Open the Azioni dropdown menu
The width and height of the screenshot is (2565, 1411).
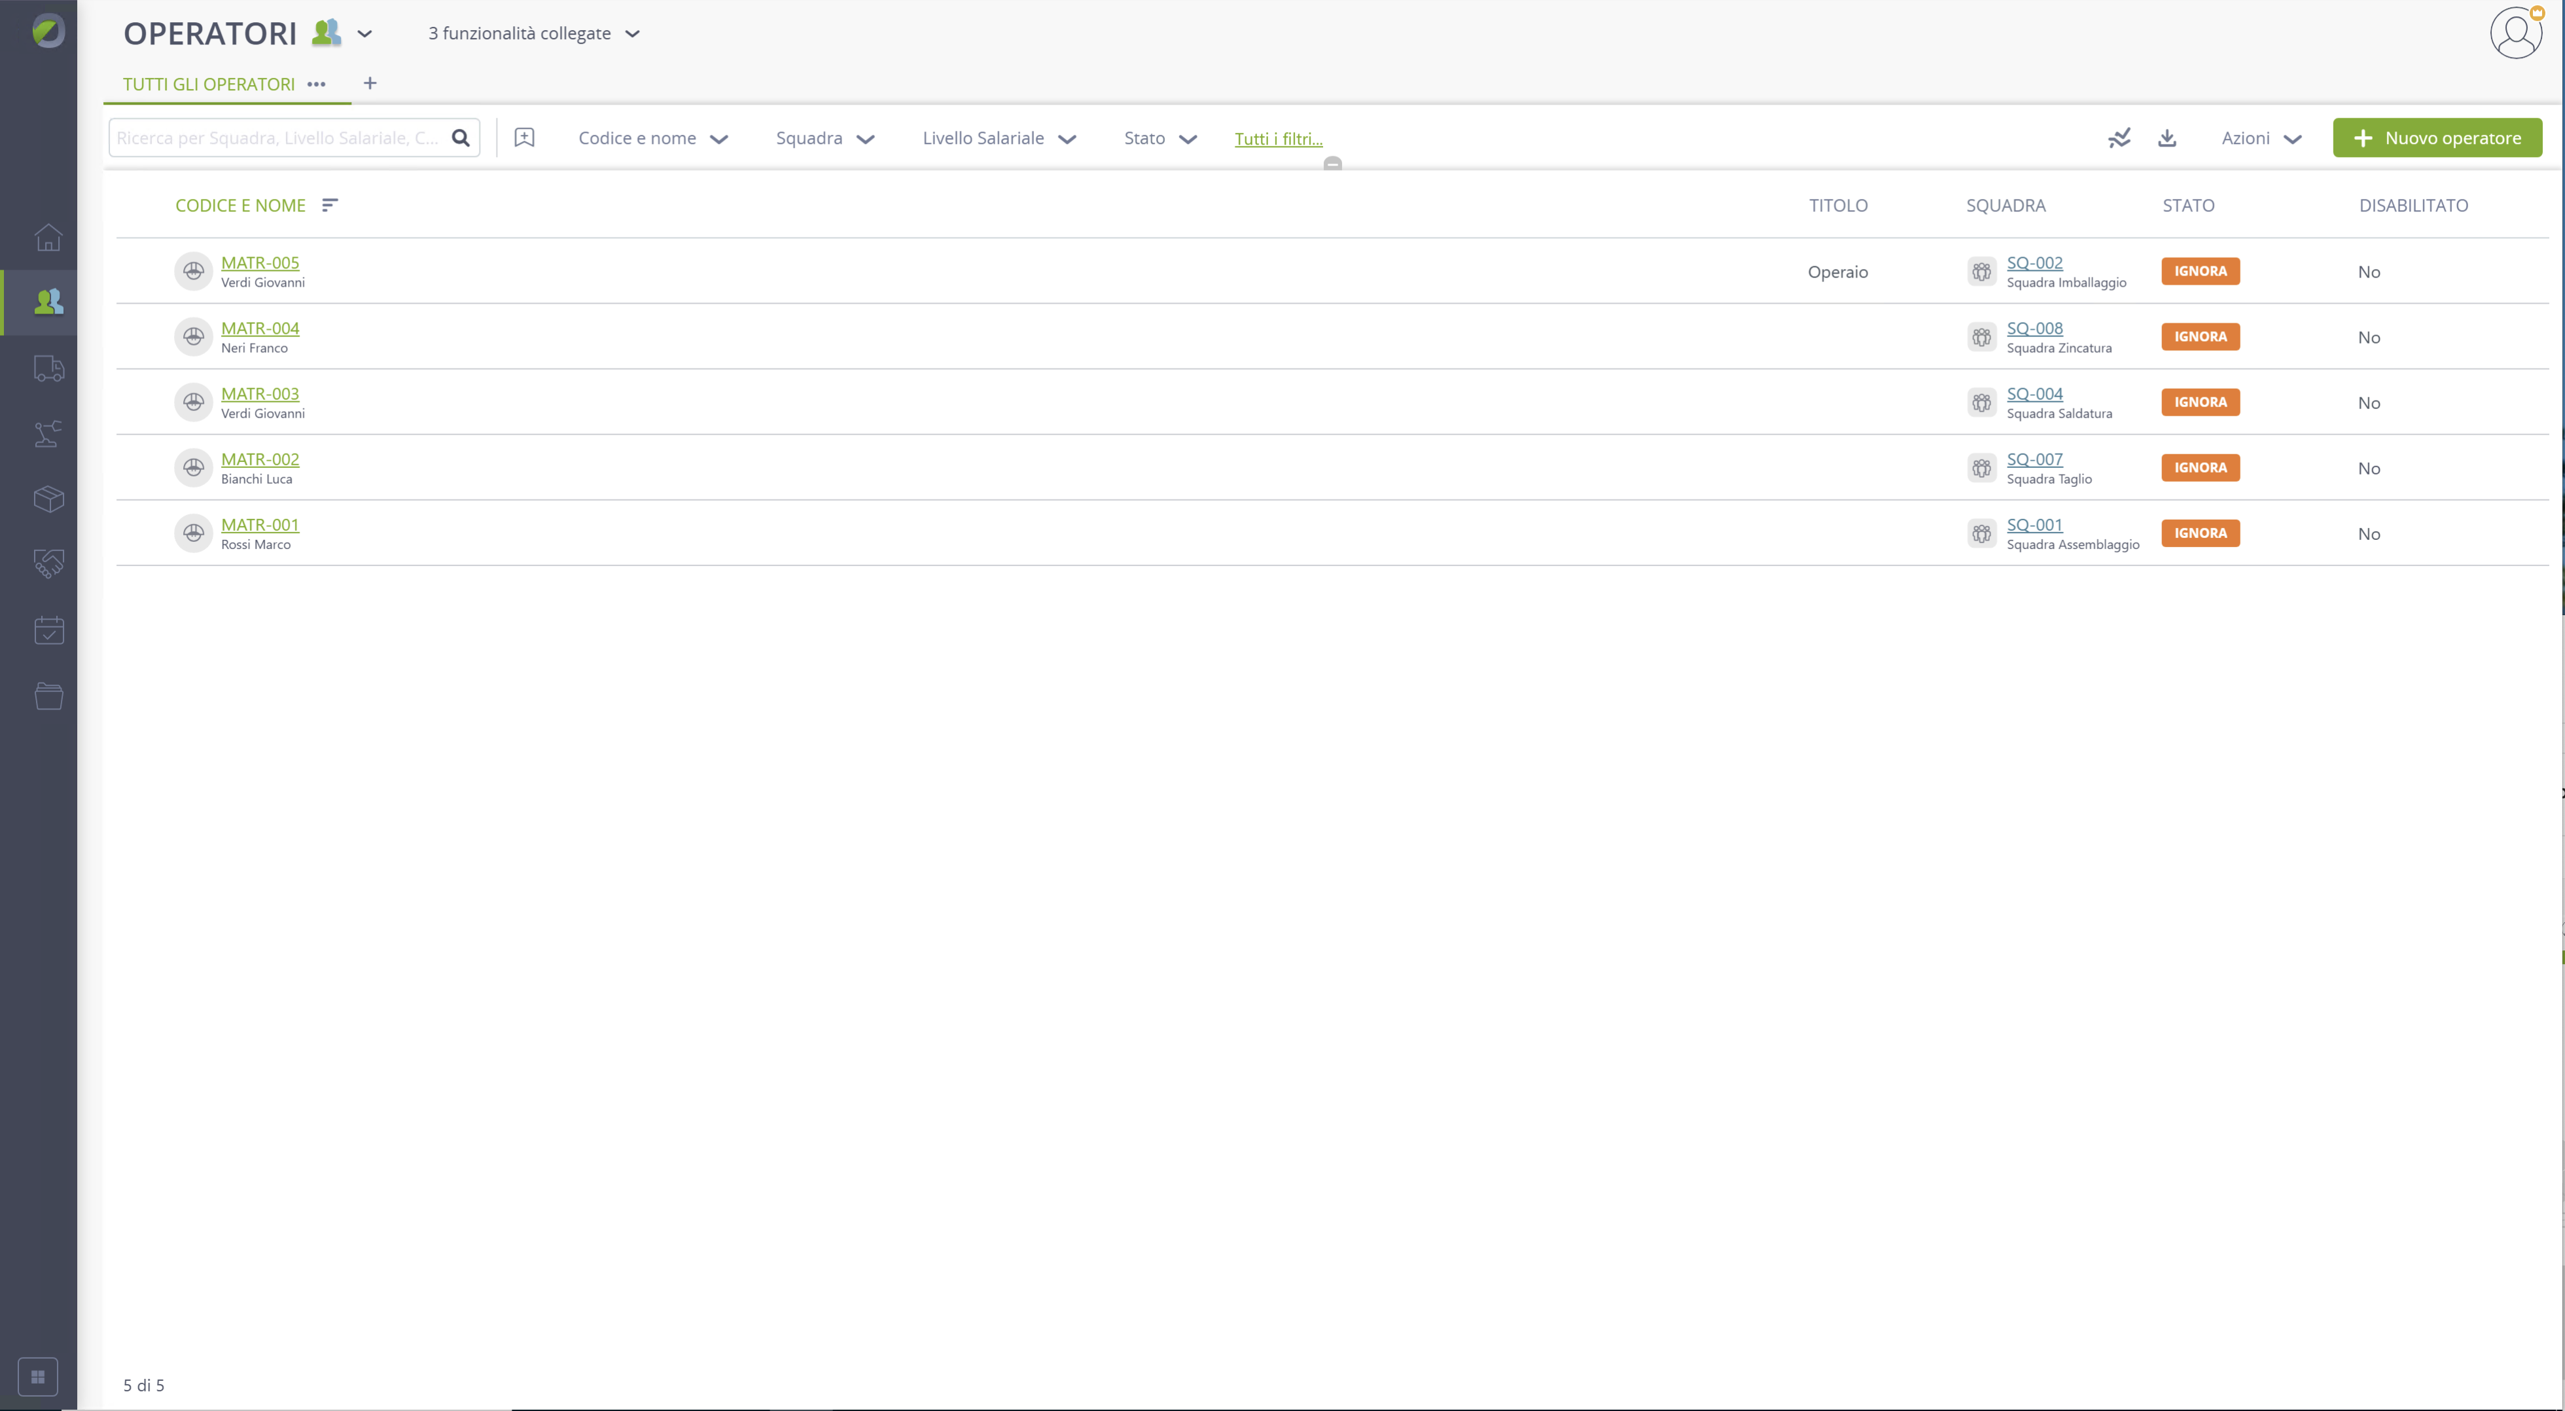[x=2261, y=138]
